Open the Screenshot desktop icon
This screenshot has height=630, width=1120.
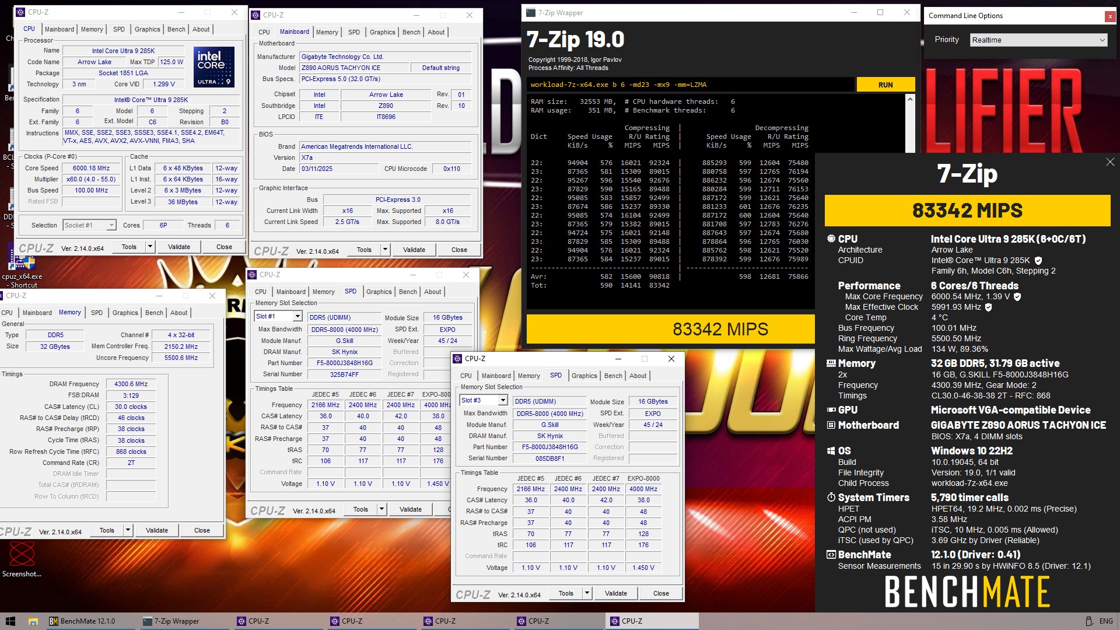pyautogui.click(x=22, y=559)
